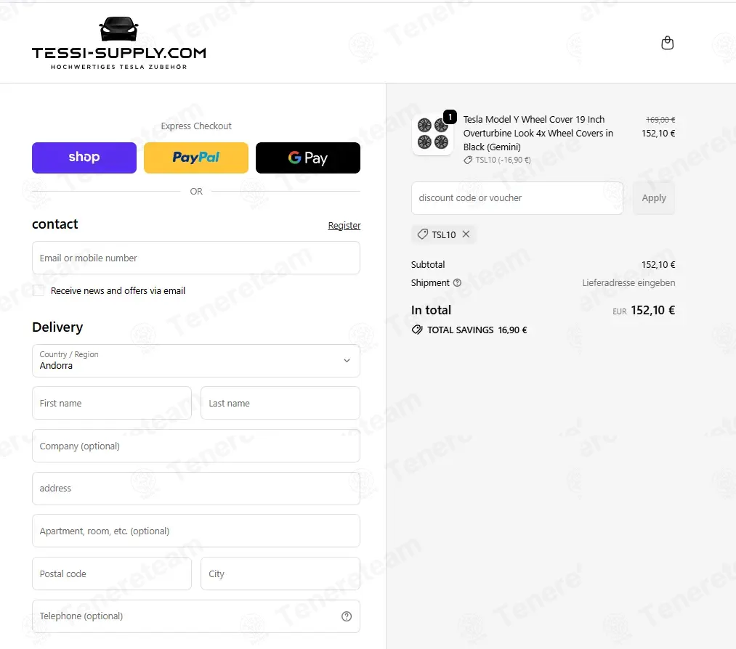Click the Shipment help question mark
Screen dimensions: 736x649
point(457,283)
